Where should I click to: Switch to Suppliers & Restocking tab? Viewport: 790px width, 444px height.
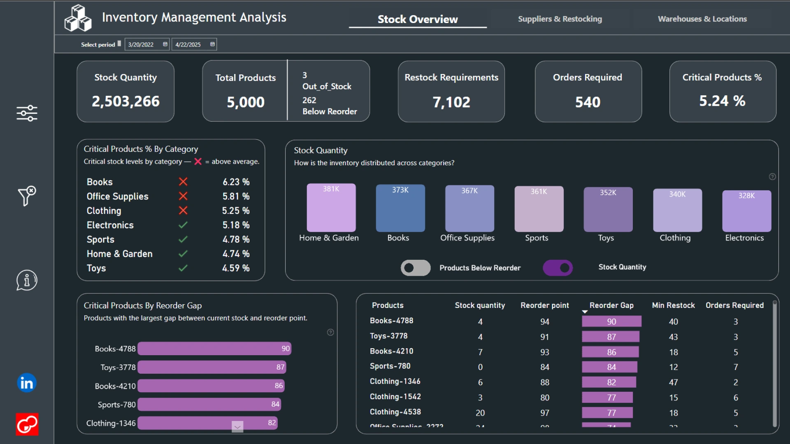[x=560, y=19]
